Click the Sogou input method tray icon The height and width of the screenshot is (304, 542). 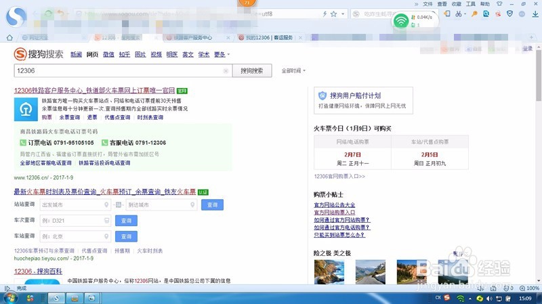coord(447,298)
